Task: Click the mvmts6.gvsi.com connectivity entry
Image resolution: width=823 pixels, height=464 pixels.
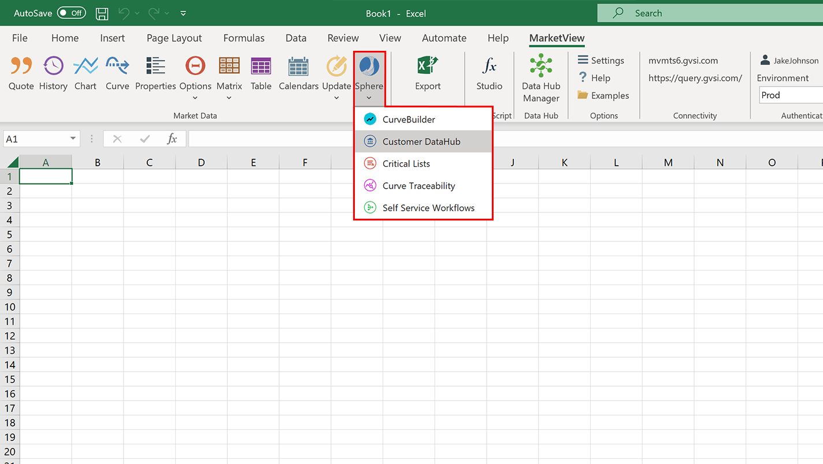Action: (683, 61)
